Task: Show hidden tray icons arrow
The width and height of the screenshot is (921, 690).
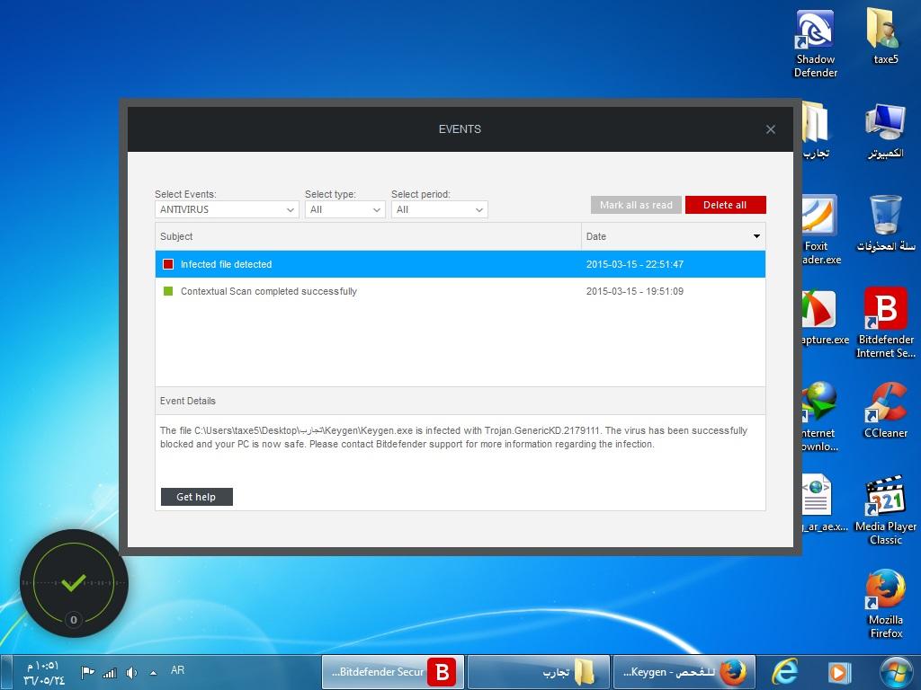Action: pos(153,673)
